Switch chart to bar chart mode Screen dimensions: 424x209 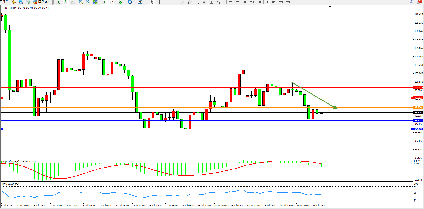pos(58,2)
